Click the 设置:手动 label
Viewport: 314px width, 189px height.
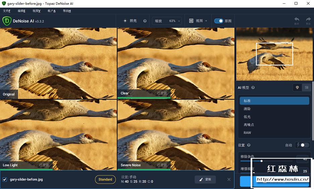pos(129,177)
